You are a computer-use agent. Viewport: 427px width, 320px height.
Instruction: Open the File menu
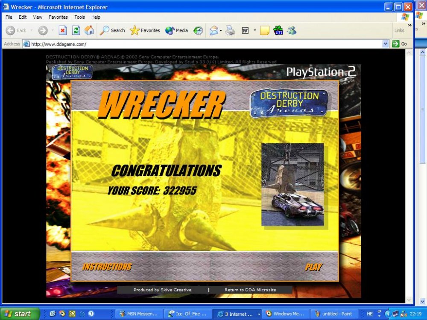(x=9, y=17)
